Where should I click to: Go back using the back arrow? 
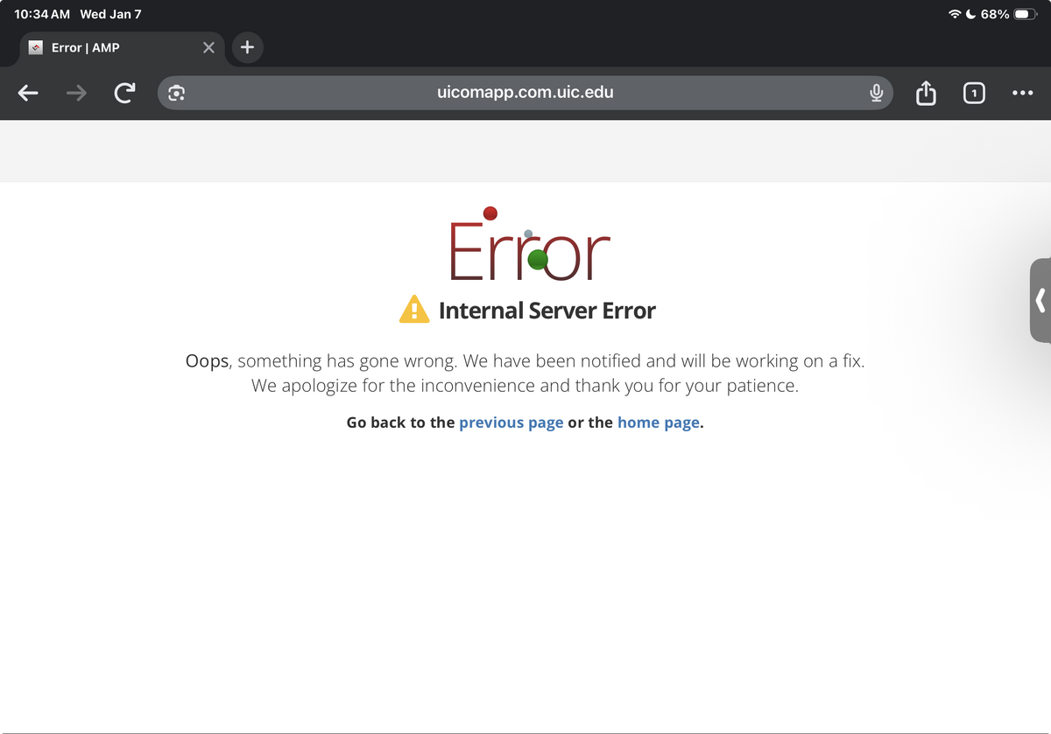(29, 93)
